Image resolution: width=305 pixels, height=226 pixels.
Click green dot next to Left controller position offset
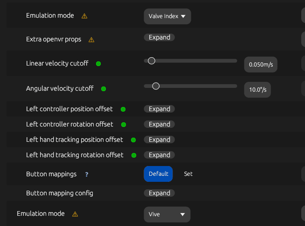[123, 109]
